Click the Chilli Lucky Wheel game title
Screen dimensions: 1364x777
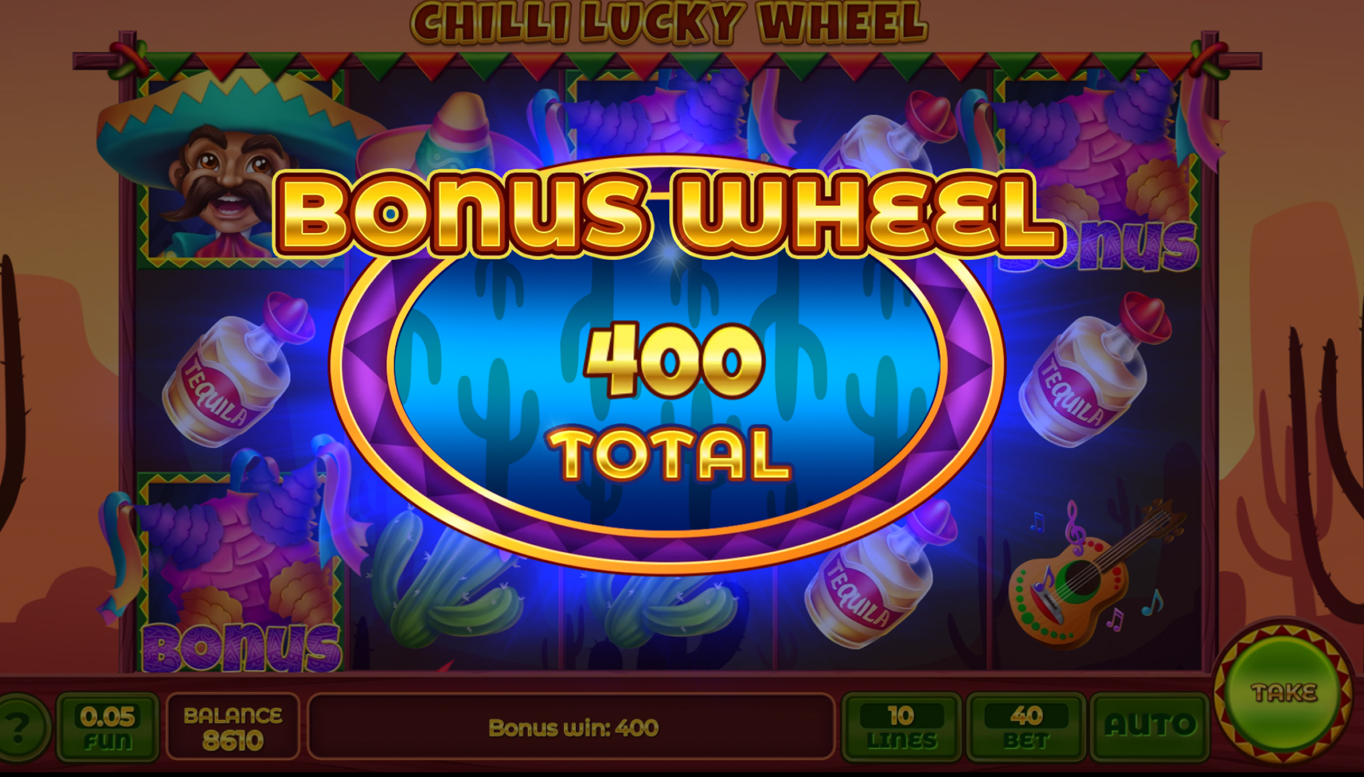pyautogui.click(x=669, y=22)
